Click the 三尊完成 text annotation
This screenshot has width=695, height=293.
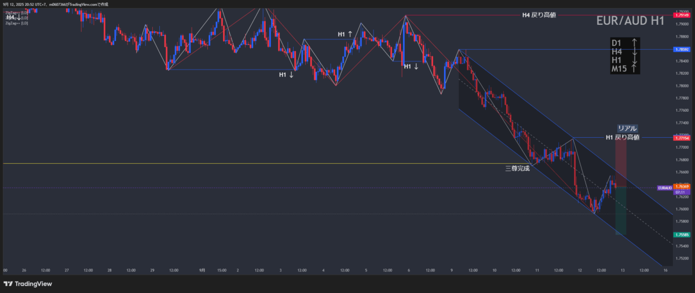click(517, 169)
